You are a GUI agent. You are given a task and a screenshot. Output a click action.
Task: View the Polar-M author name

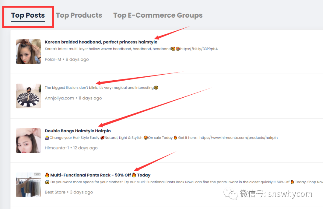[x=53, y=59]
